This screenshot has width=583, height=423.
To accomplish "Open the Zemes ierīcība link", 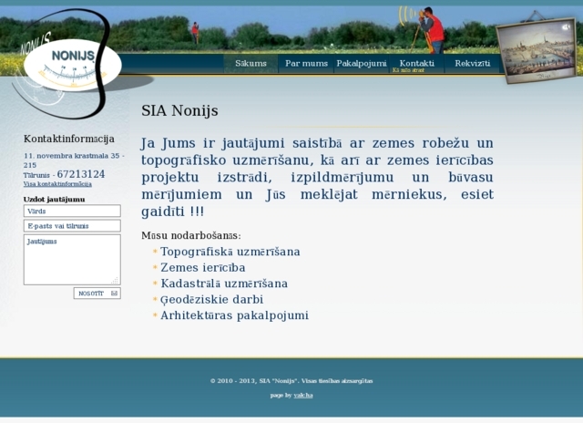I will 202,267.
